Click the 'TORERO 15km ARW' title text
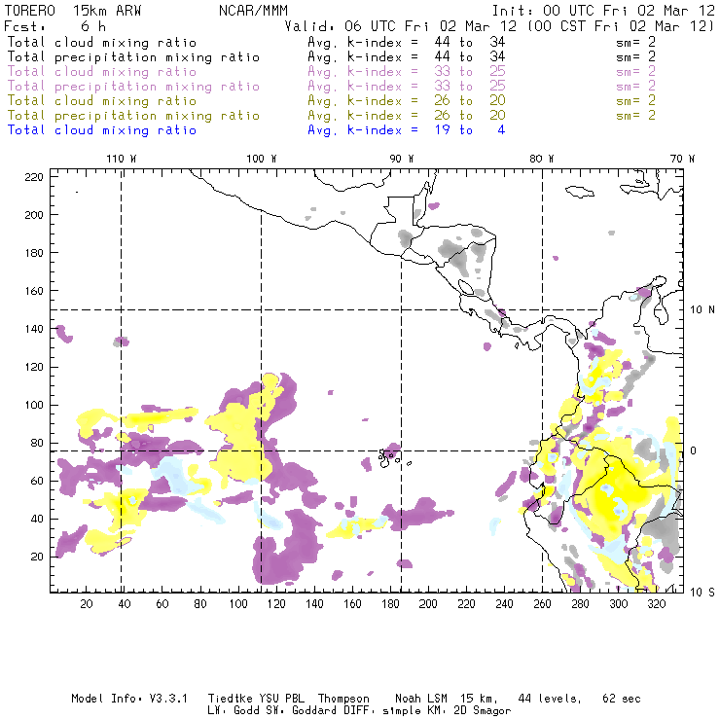The height and width of the screenshot is (720, 720). coord(73,11)
